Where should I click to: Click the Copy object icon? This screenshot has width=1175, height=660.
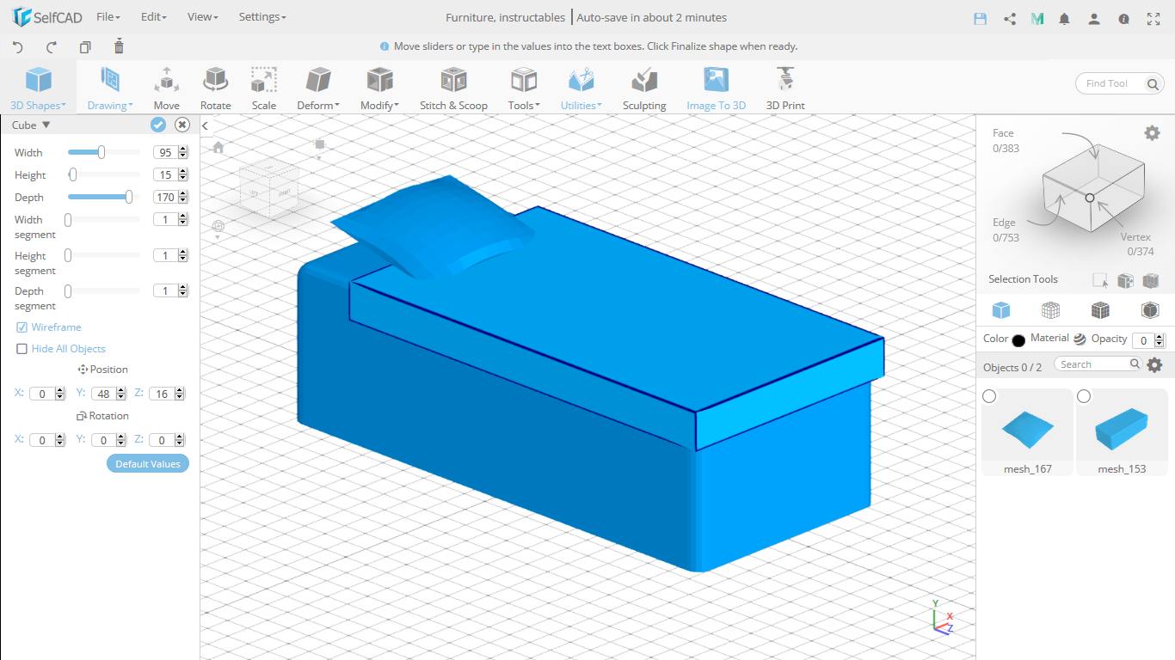(85, 47)
